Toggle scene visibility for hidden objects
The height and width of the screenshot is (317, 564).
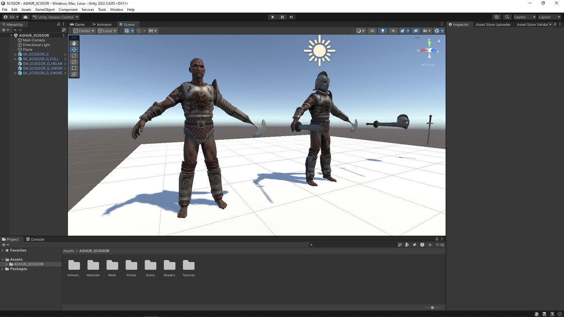(x=415, y=31)
